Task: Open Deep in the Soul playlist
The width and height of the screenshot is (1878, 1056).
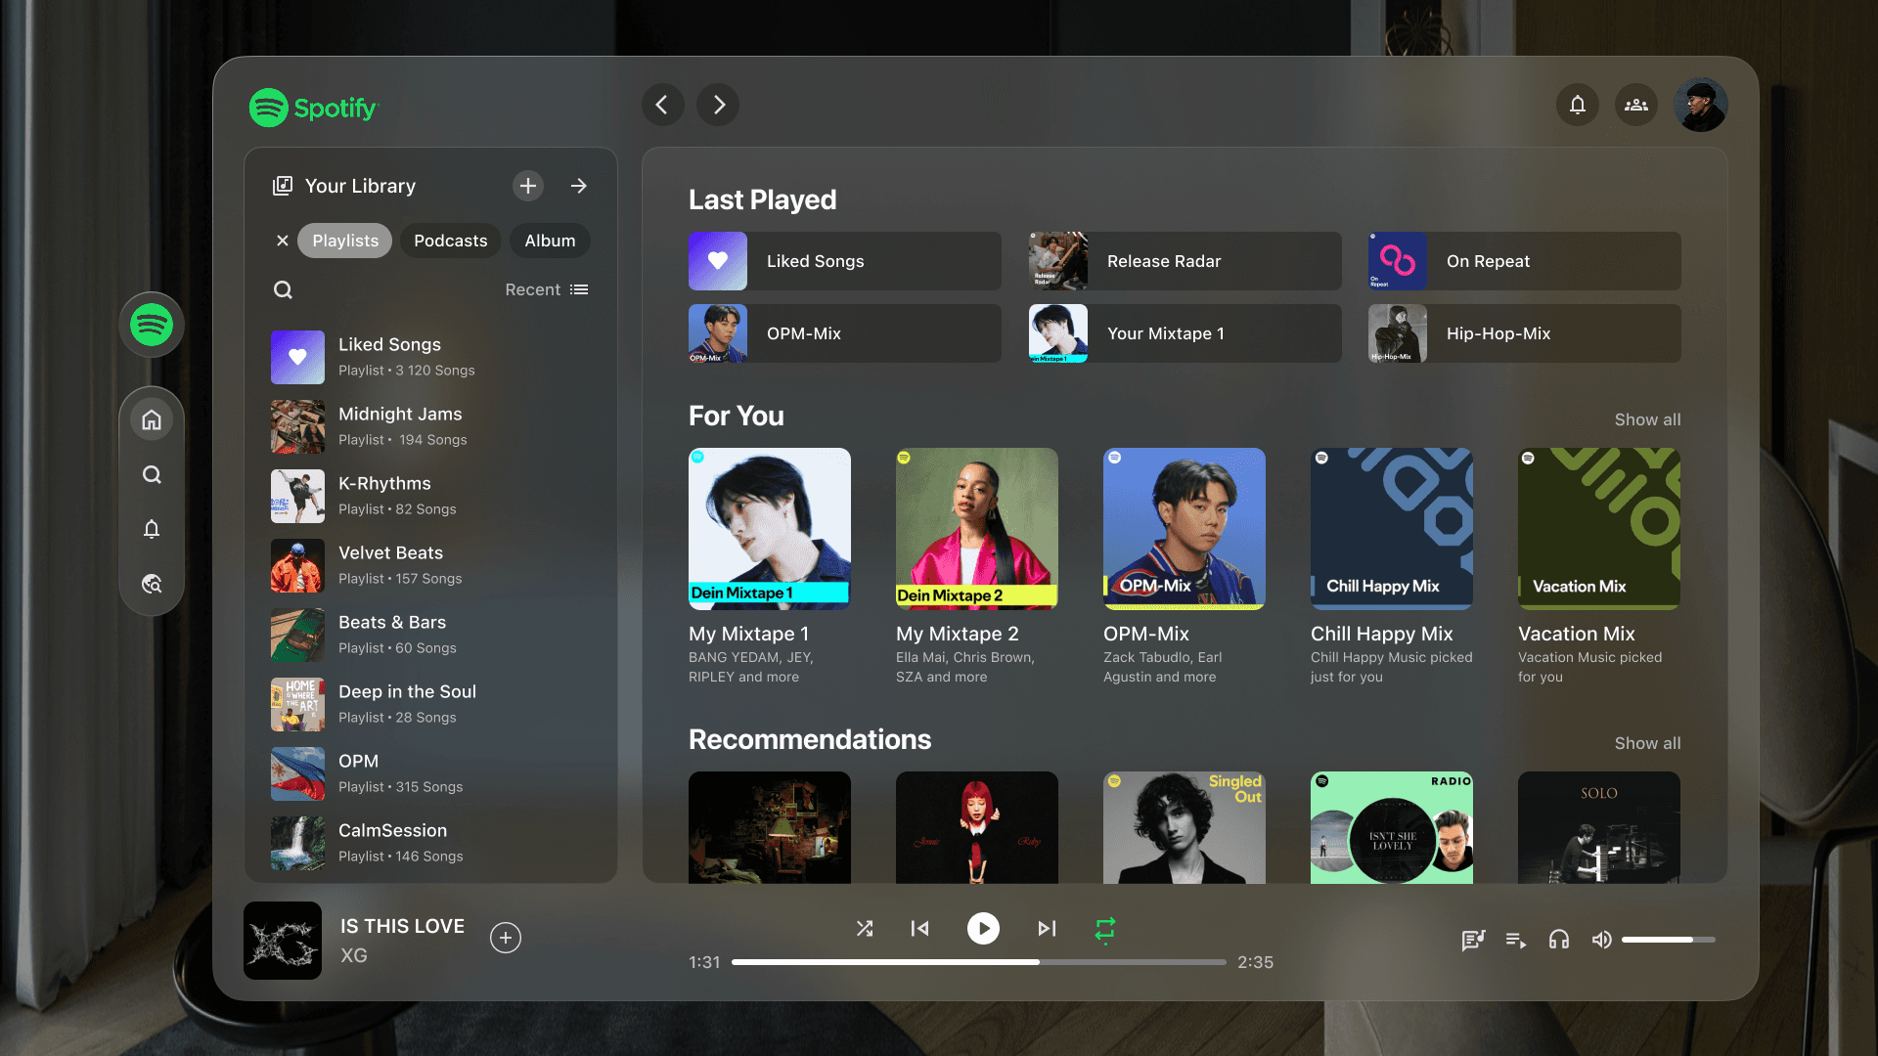Action: tap(430, 704)
